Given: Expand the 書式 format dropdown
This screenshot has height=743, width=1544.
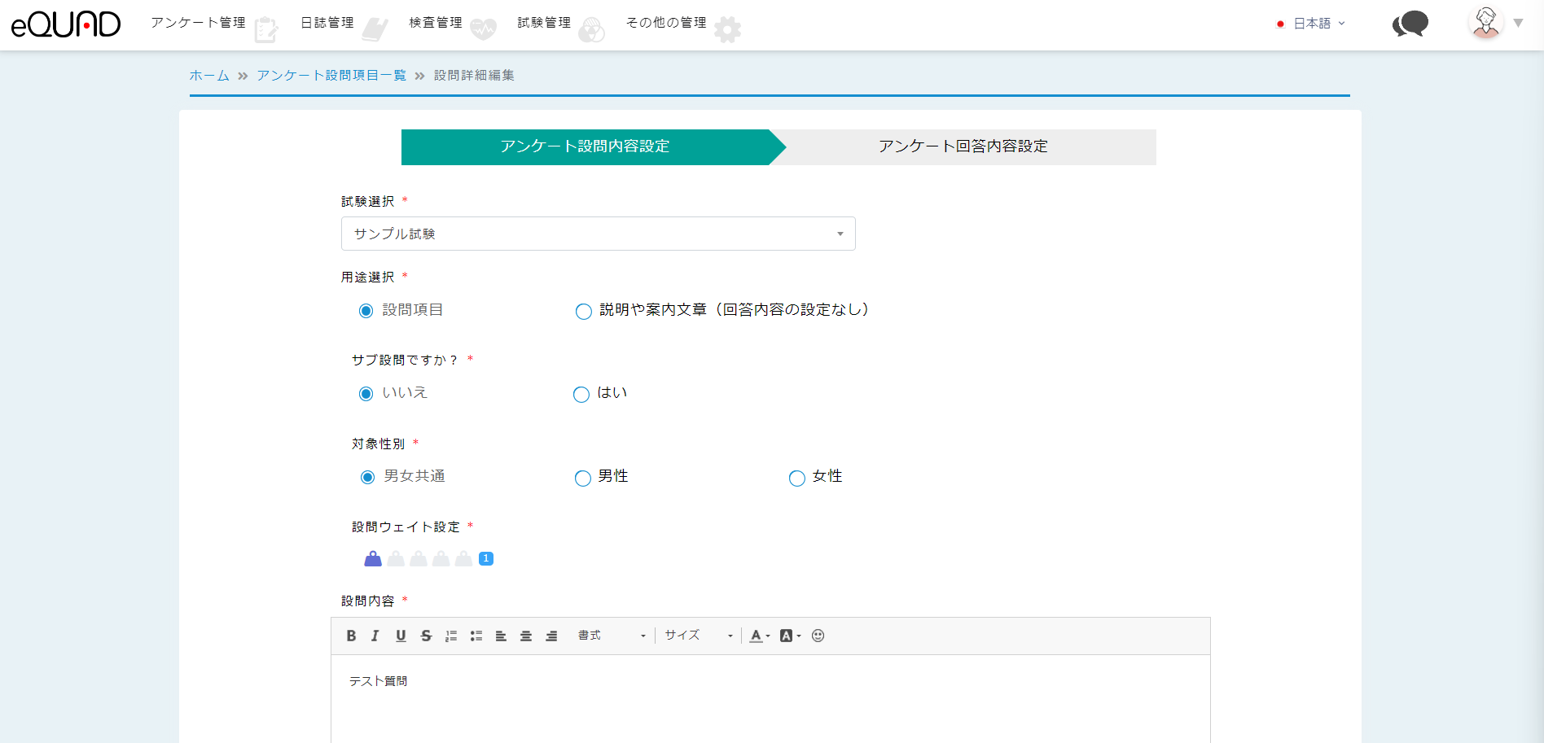Looking at the screenshot, I should [x=611, y=636].
